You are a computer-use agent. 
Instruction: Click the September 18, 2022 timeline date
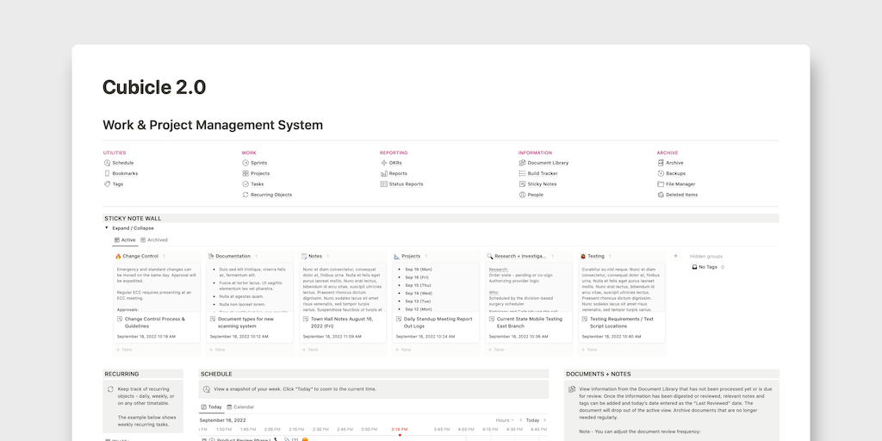(x=222, y=420)
